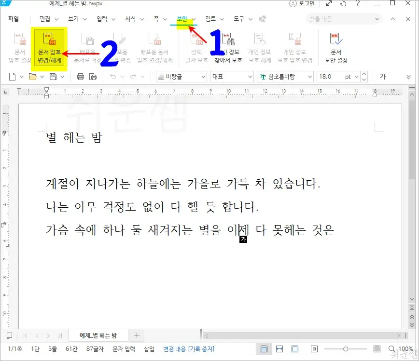Open 문서 보안 설정 from the ribbon

click(x=335, y=45)
